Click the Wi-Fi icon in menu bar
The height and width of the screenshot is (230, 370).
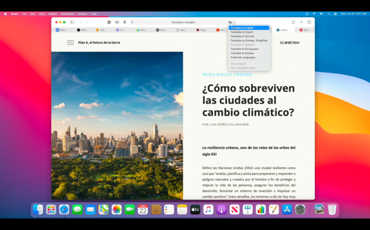tap(314, 14)
